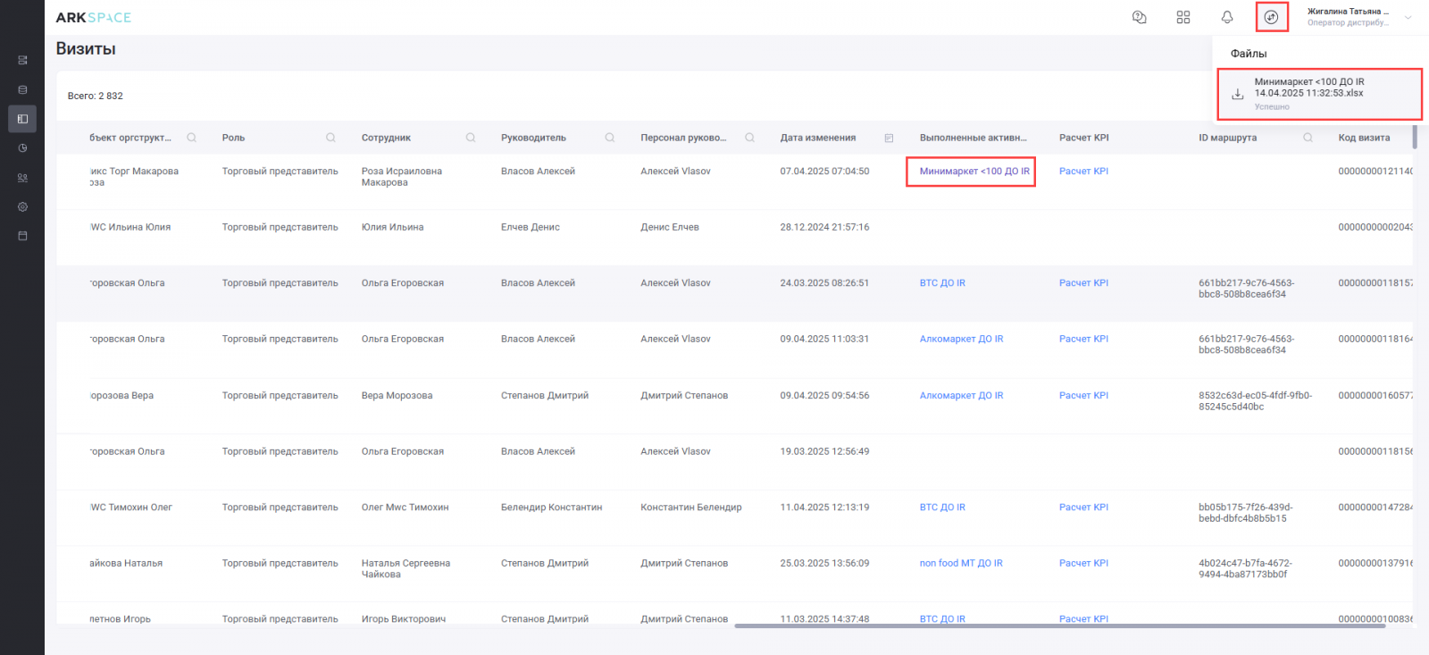This screenshot has width=1429, height=655.
Task: Expand the Жигалина Татьяна user menu chevron
Action: (1408, 17)
